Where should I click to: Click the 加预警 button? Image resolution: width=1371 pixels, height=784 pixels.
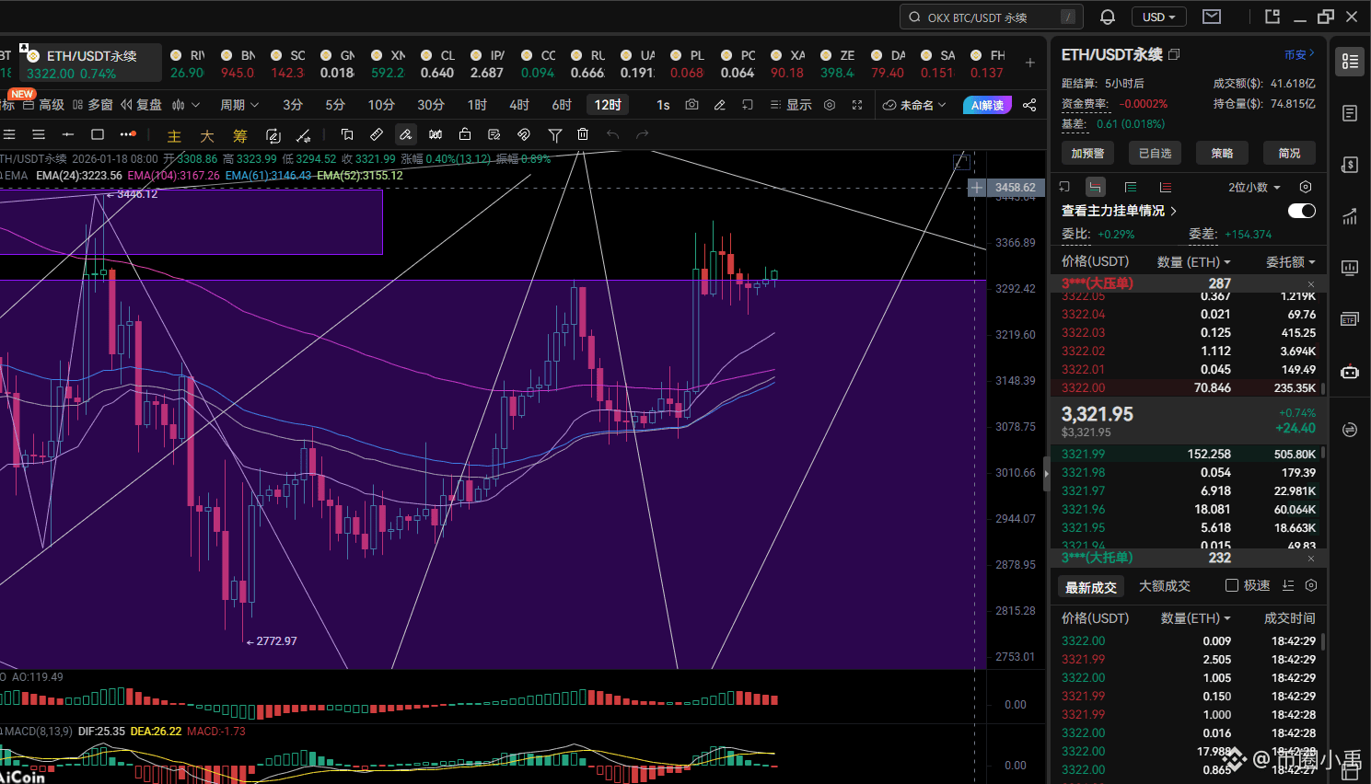point(1087,153)
